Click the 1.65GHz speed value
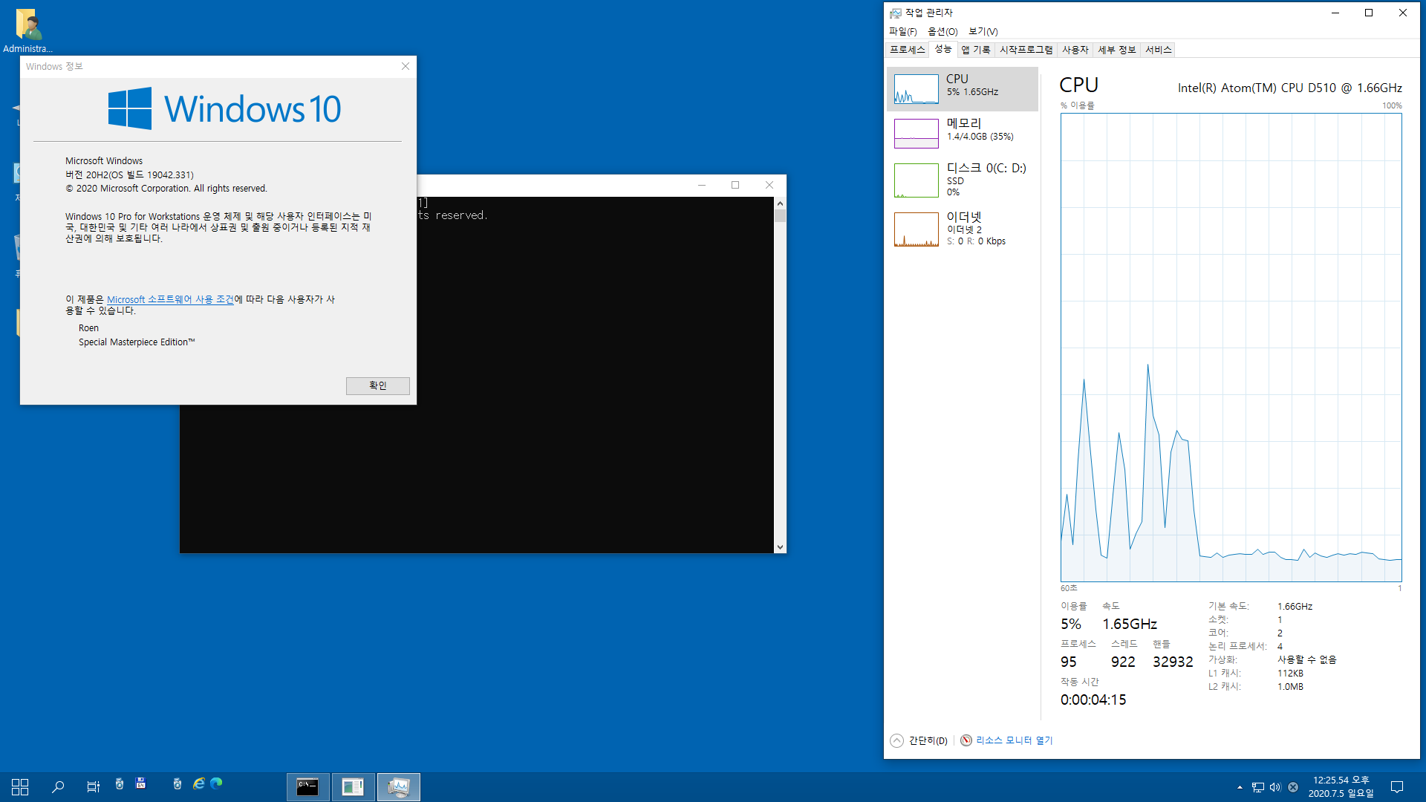This screenshot has height=802, width=1426. (1130, 624)
